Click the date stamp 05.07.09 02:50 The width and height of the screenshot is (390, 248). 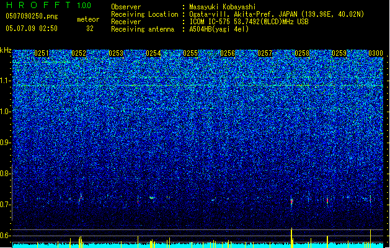tap(32, 29)
